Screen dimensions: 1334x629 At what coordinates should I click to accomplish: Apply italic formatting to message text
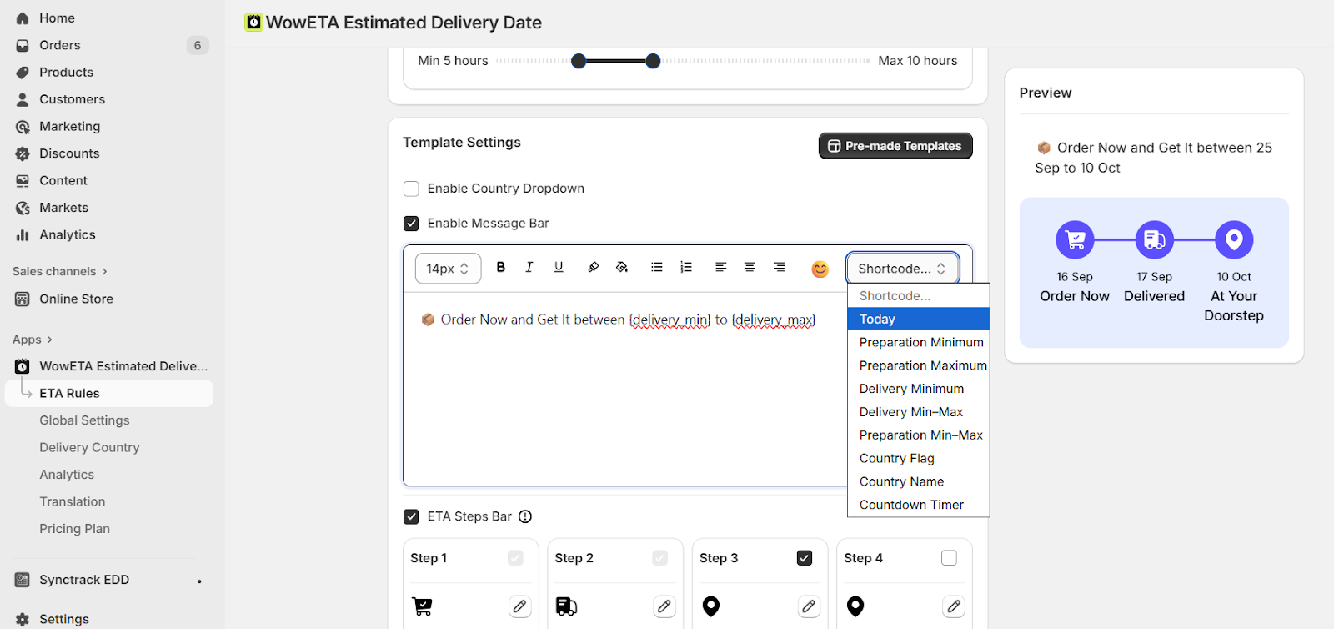pos(529,267)
